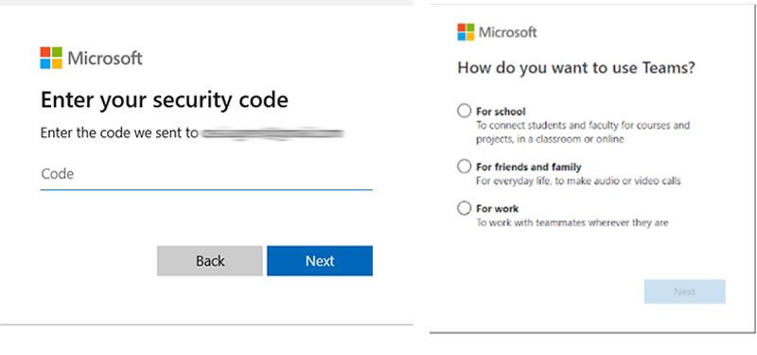Screen dimensions: 757x355
Task: Click the Microsoft wordmark beside the left logo
Action: (105, 59)
